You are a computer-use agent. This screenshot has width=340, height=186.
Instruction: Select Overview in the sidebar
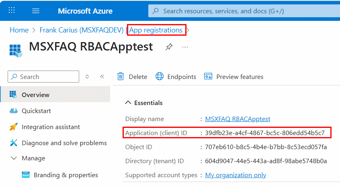pos(35,95)
